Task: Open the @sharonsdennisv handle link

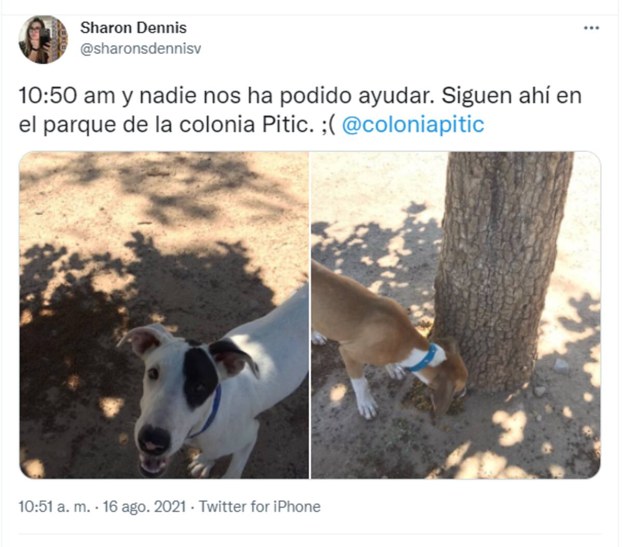Action: tap(140, 49)
